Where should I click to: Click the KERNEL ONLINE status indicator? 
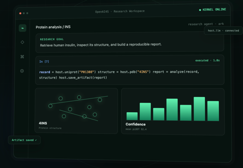click(213, 10)
